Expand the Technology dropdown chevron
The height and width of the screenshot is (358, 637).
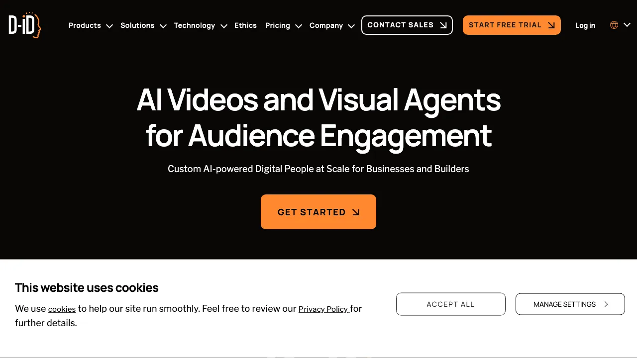point(224,26)
